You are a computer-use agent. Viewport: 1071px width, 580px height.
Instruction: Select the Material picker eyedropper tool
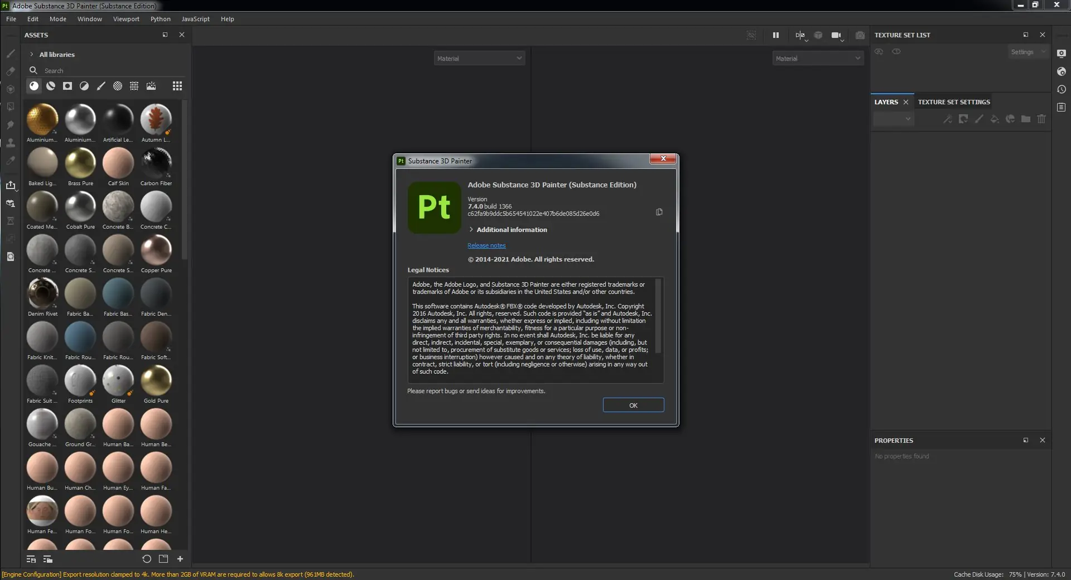tap(11, 161)
